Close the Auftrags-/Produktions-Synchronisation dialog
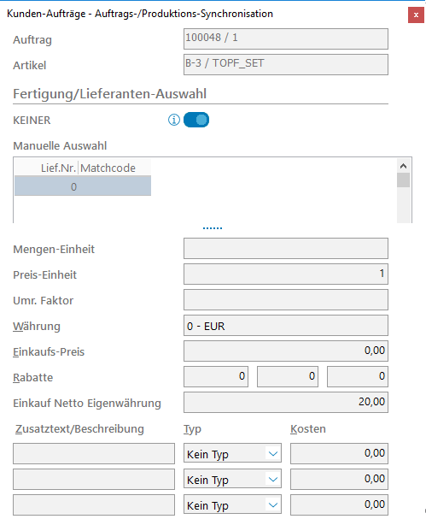426x519 pixels. tap(416, 15)
